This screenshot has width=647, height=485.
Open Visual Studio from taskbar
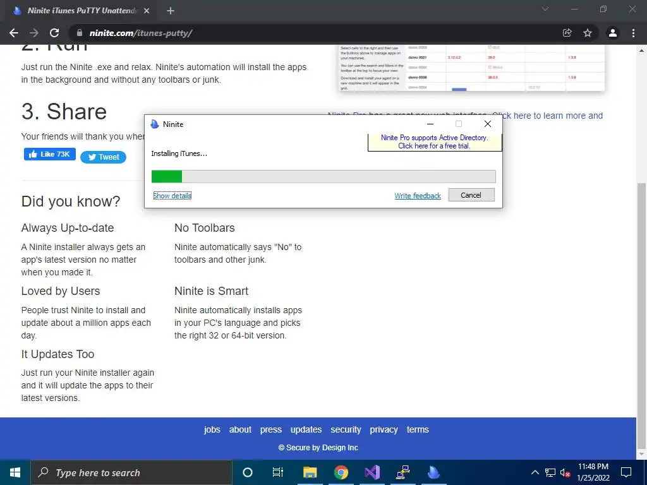pos(372,472)
